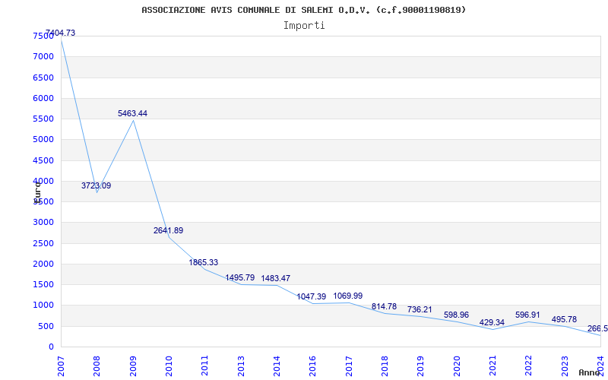Click the 2023 x-axis year label
This screenshot has height=380, width=608.
point(564,366)
